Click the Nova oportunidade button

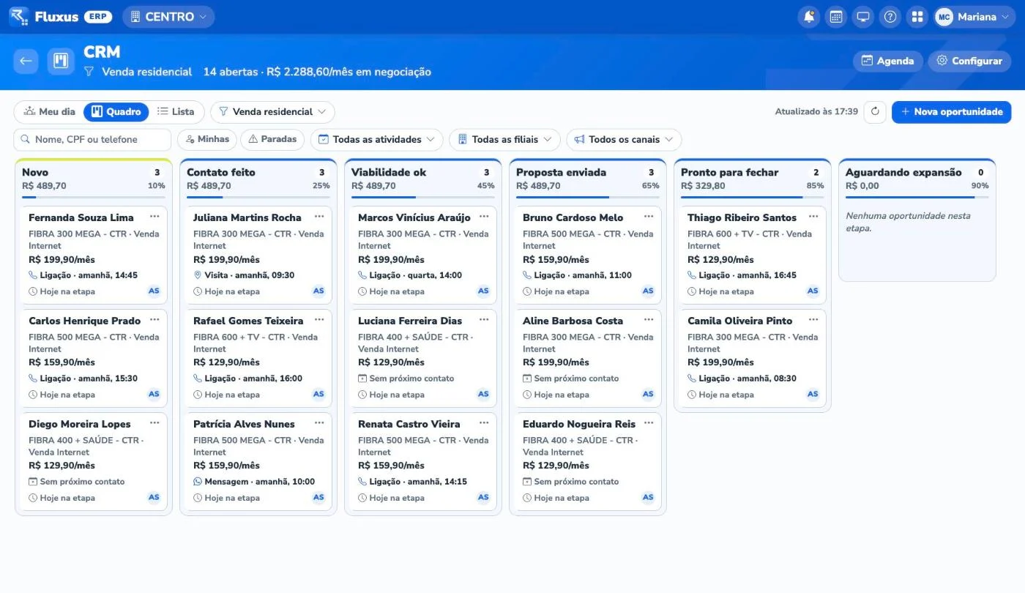pos(951,112)
